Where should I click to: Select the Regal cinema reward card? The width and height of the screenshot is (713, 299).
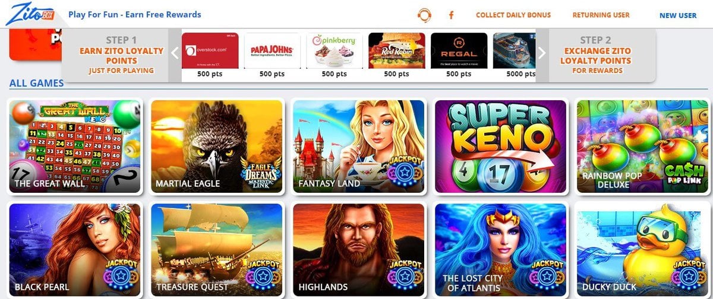click(459, 56)
